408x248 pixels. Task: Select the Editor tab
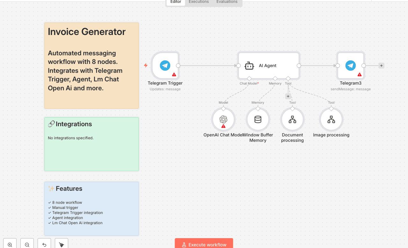coord(175,2)
